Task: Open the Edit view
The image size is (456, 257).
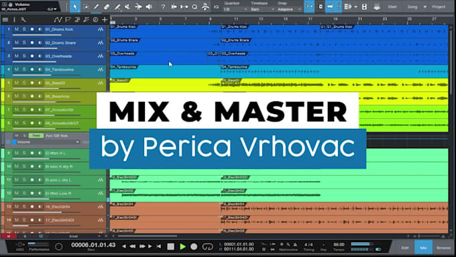Action: pyautogui.click(x=405, y=248)
